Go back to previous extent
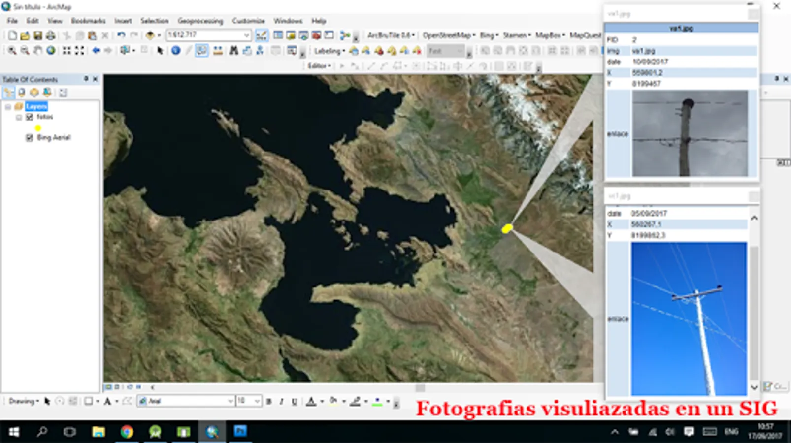This screenshot has width=791, height=443. click(96, 51)
